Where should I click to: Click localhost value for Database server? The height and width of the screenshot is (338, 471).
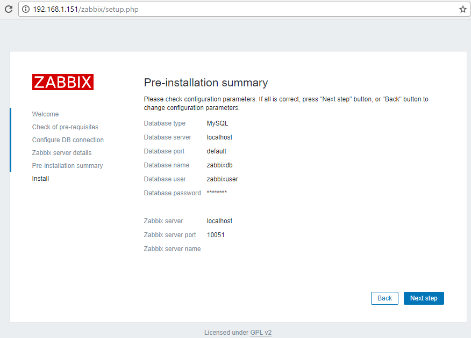(x=219, y=137)
